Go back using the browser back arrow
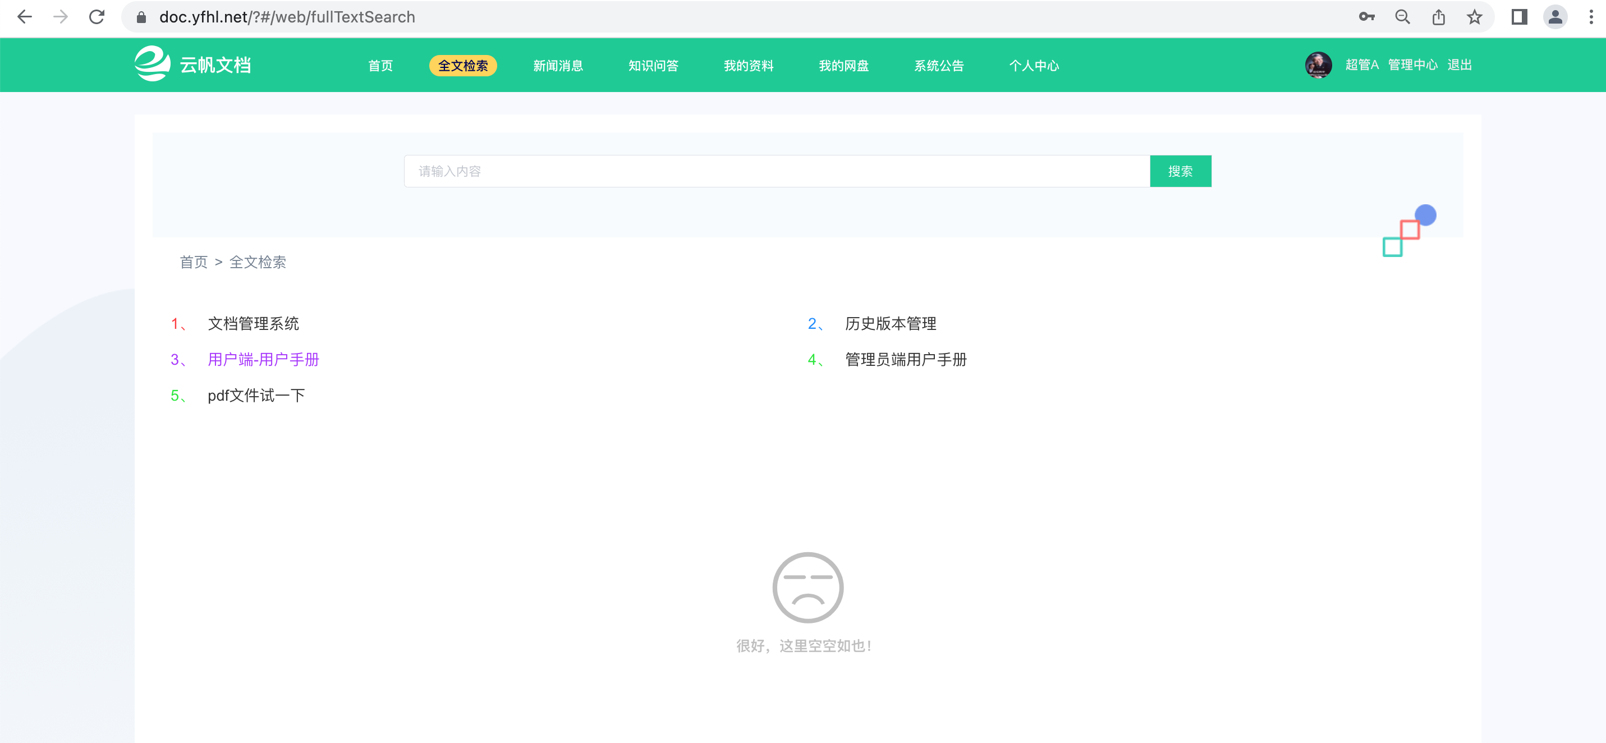Image resolution: width=1606 pixels, height=743 pixels. [24, 17]
